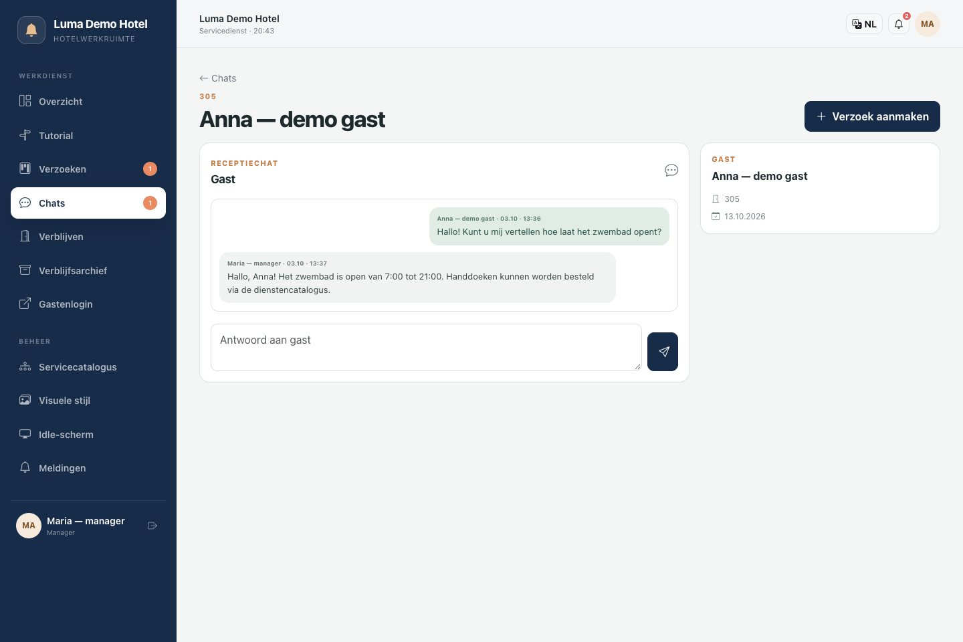963x642 pixels.
Task: Click the calendar icon next to 13.10.2026
Action: 716,217
